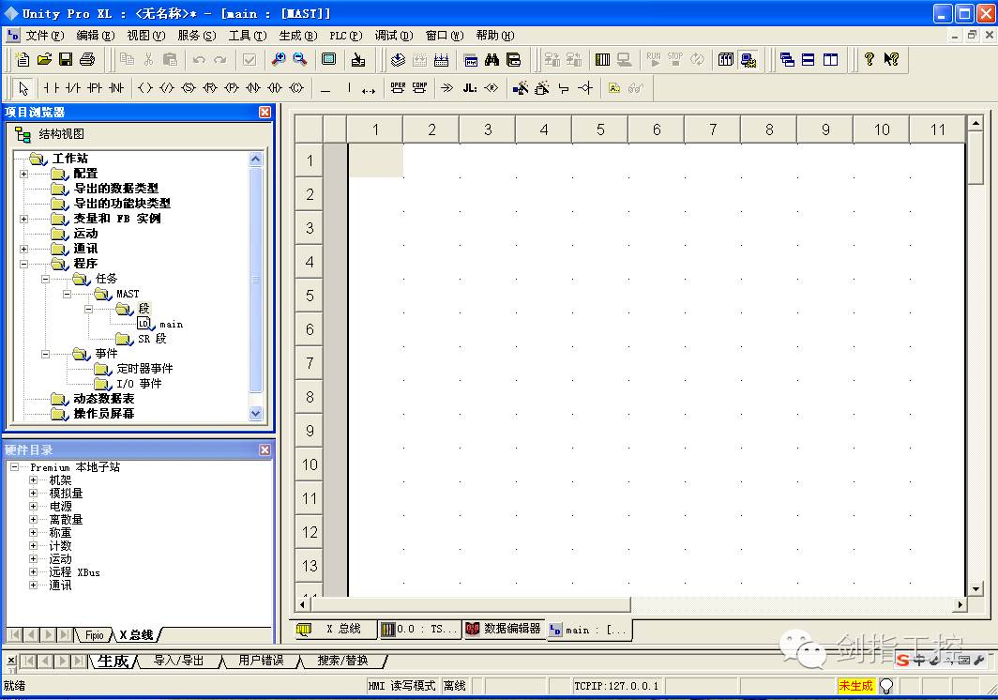Select the plain coil tool
This screenshot has height=700, width=998.
(145, 88)
